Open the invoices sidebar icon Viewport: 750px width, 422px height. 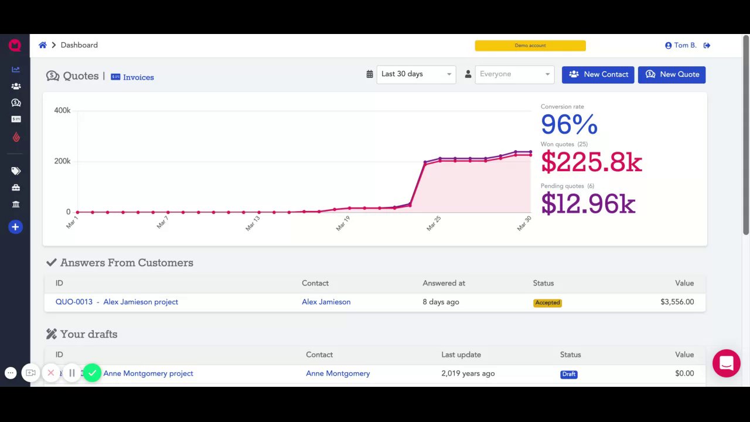pyautogui.click(x=16, y=119)
